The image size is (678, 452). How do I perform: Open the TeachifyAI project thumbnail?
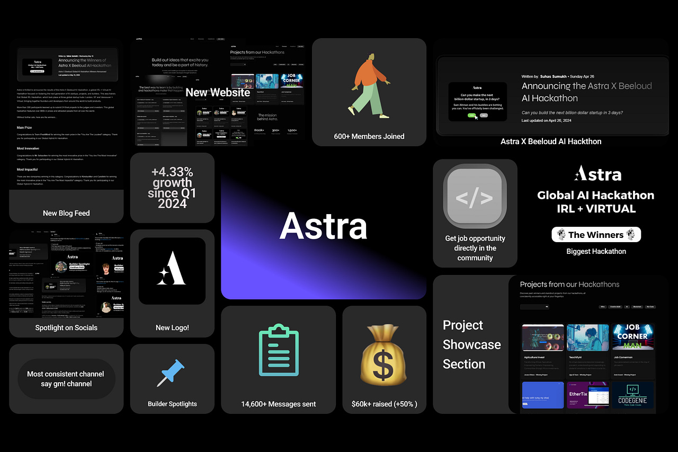point(588,337)
